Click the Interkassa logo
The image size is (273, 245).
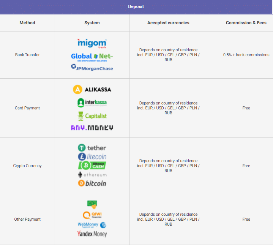[92, 103]
